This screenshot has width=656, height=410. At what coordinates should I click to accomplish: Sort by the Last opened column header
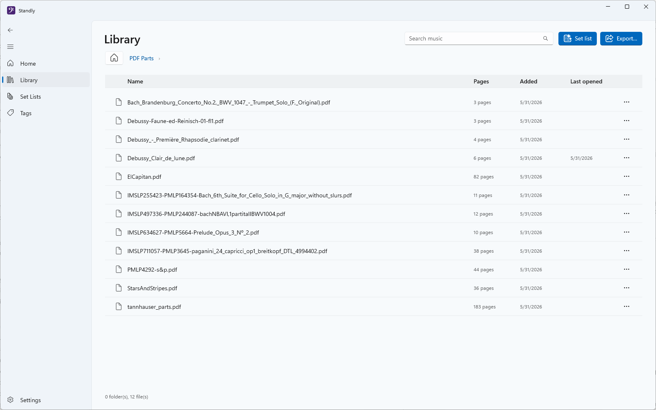click(586, 81)
